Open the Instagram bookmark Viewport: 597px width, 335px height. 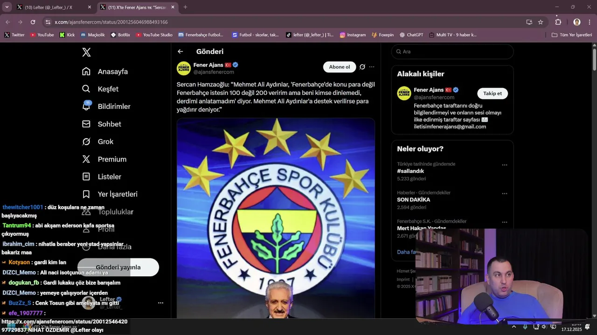(x=353, y=35)
